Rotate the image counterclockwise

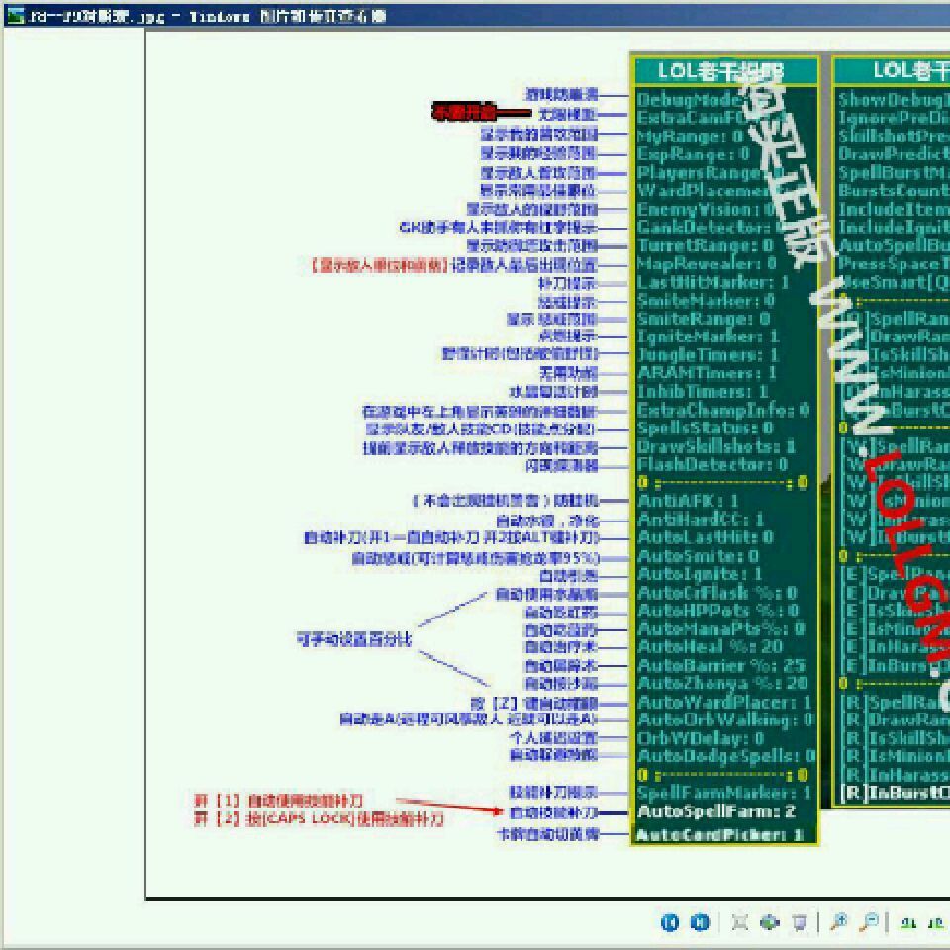935,922
